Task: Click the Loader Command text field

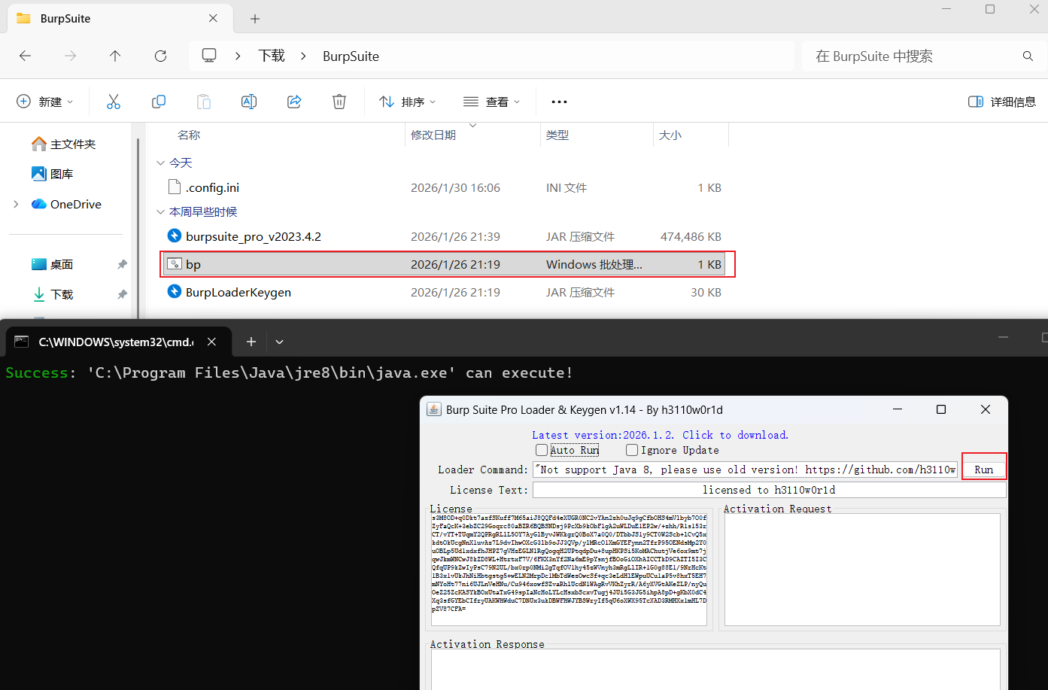Action: click(745, 470)
